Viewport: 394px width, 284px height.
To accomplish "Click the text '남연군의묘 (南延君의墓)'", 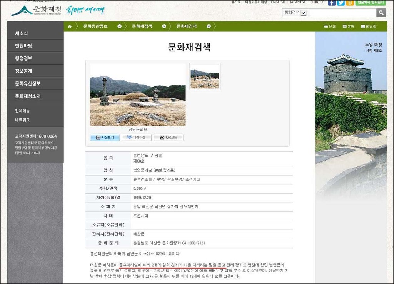I will [154, 170].
